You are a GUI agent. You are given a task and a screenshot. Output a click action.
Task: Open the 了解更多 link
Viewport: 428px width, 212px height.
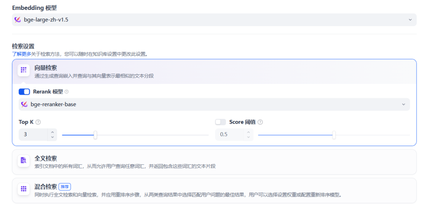21,54
